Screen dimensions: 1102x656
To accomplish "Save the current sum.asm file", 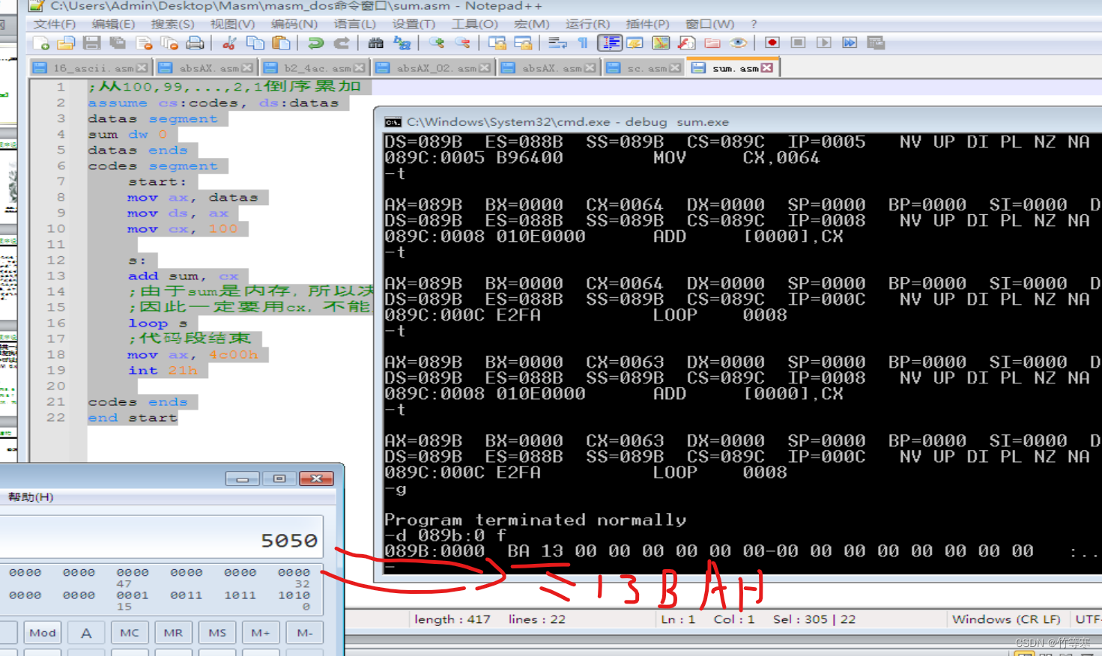I will pos(91,43).
